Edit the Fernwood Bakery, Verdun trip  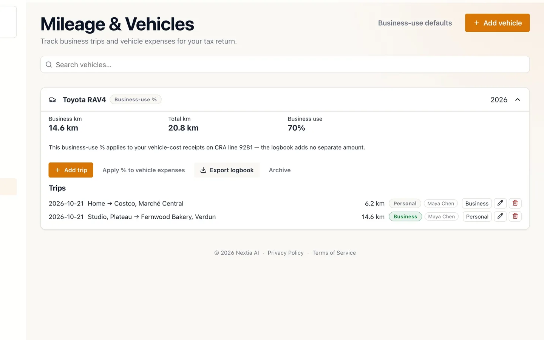pyautogui.click(x=500, y=216)
